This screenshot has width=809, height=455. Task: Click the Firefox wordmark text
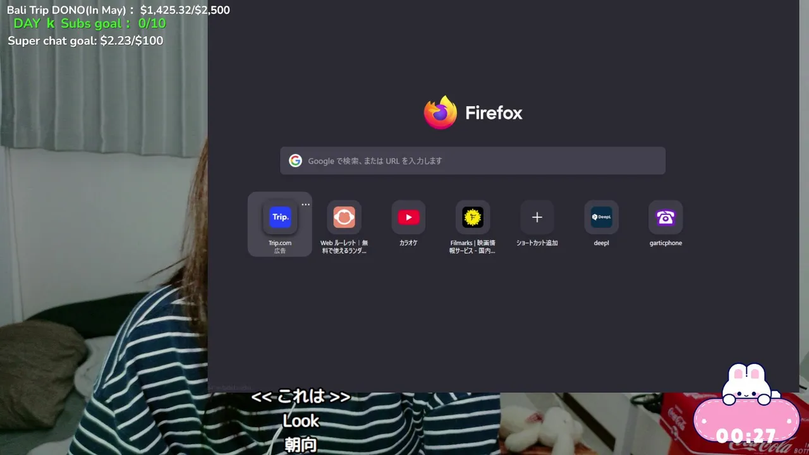point(494,113)
